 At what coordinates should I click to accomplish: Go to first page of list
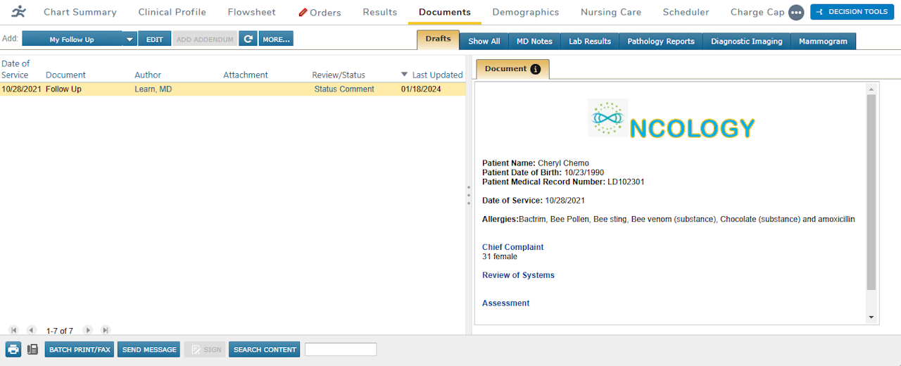(13, 330)
